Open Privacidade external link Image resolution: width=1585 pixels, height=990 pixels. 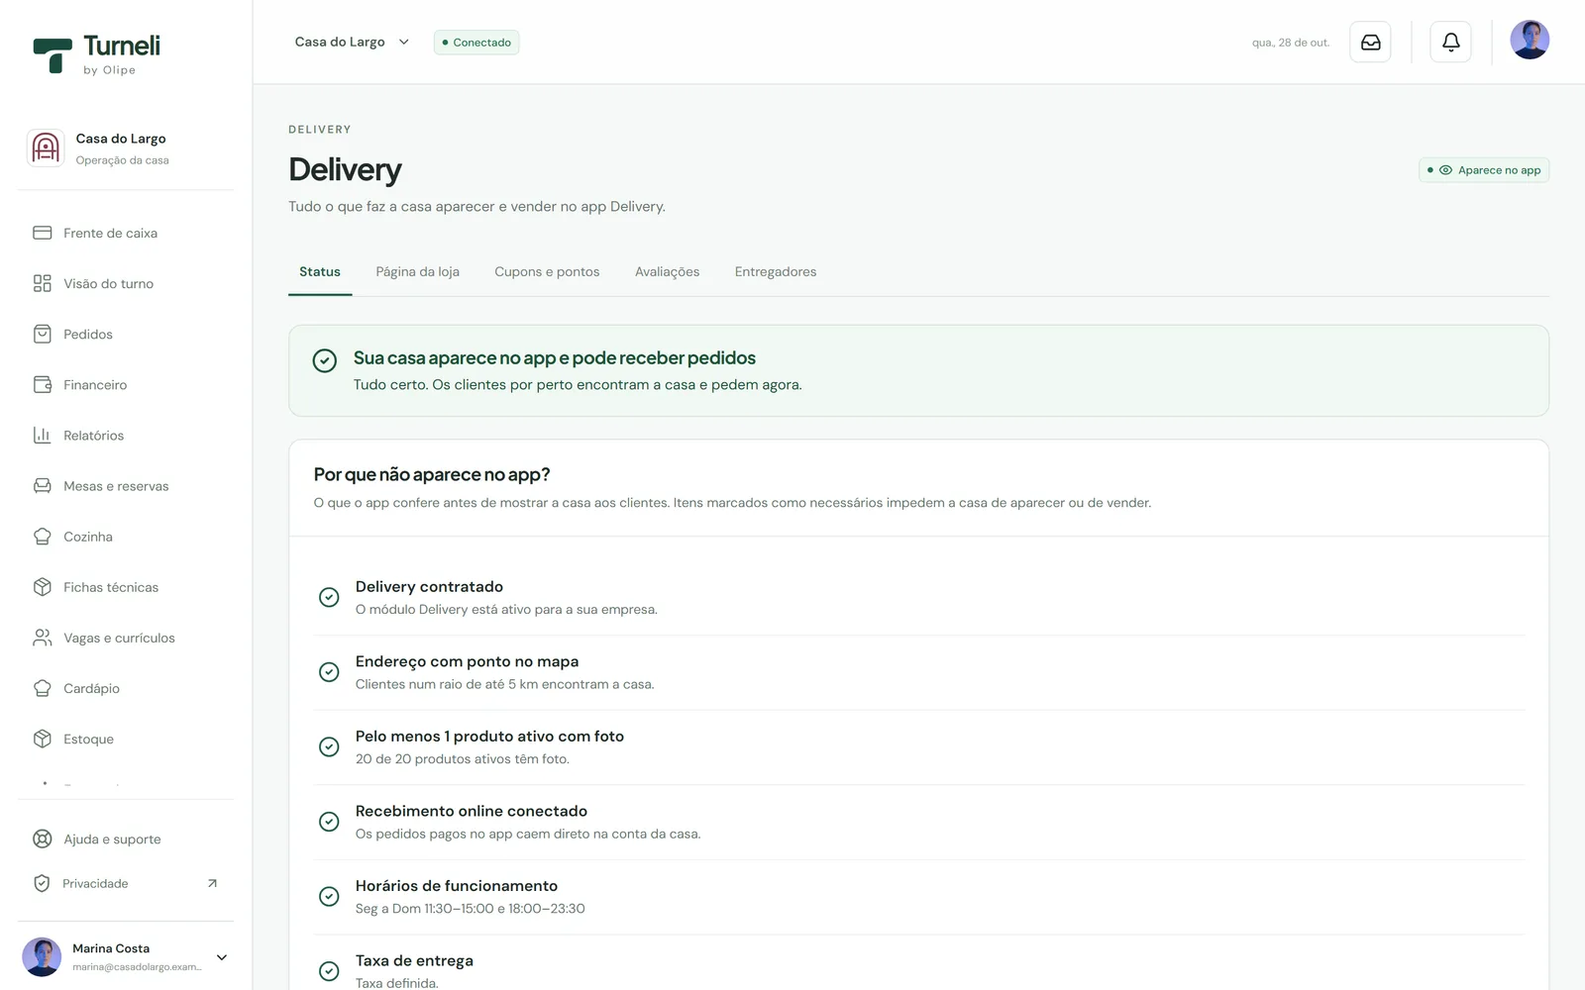[x=126, y=883]
